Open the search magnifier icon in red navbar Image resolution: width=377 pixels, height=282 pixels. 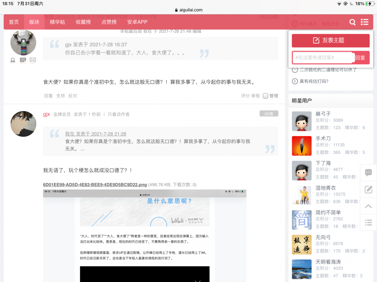[x=352, y=22]
